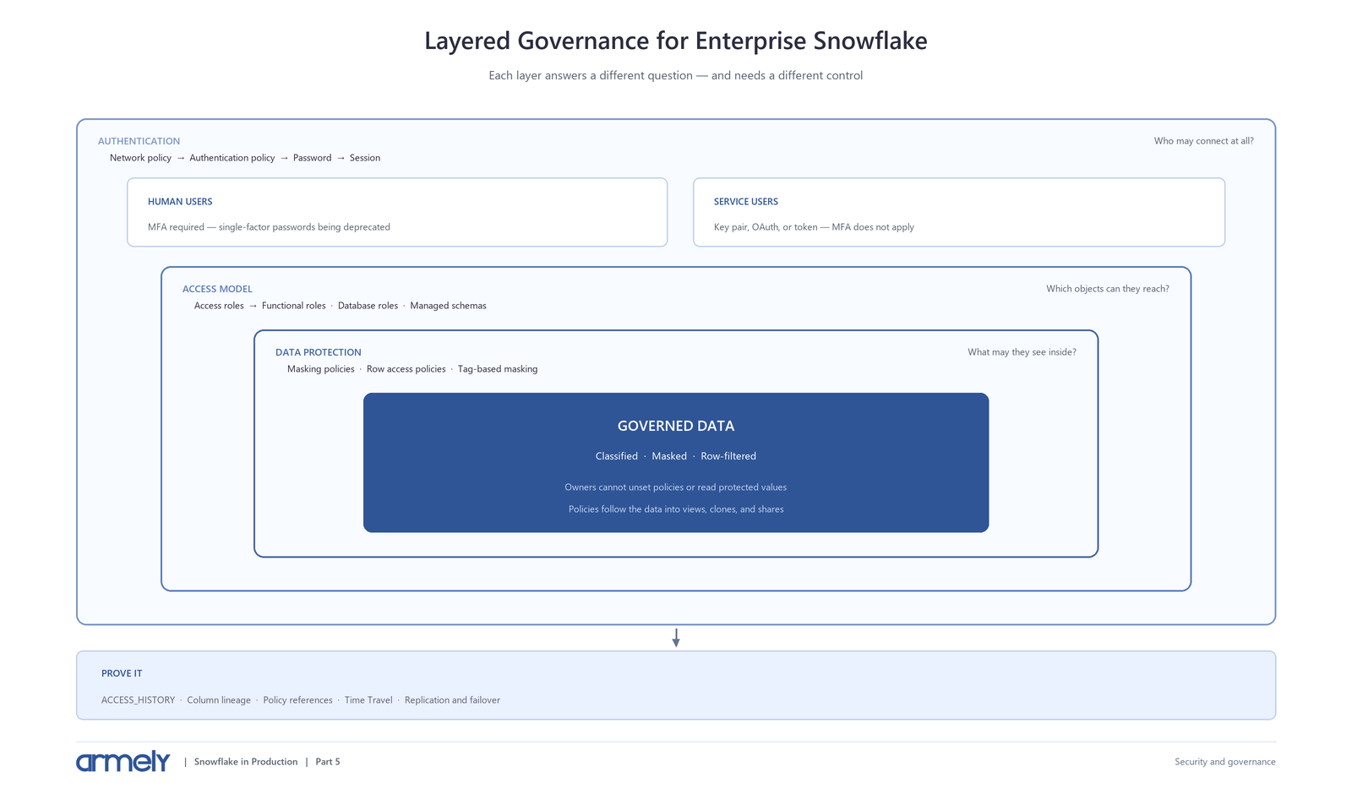Select 'Row access policies' text
The width and height of the screenshot is (1352, 794).
[406, 369]
